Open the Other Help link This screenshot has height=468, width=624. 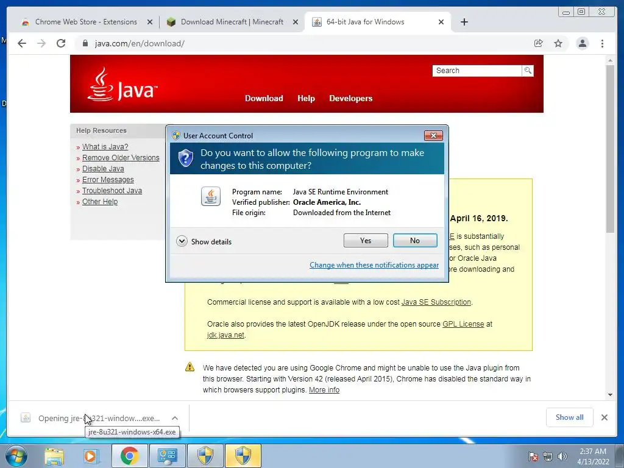[100, 202]
